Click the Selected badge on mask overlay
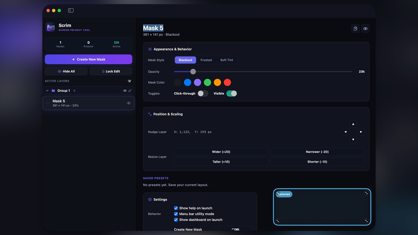 tap(284, 194)
